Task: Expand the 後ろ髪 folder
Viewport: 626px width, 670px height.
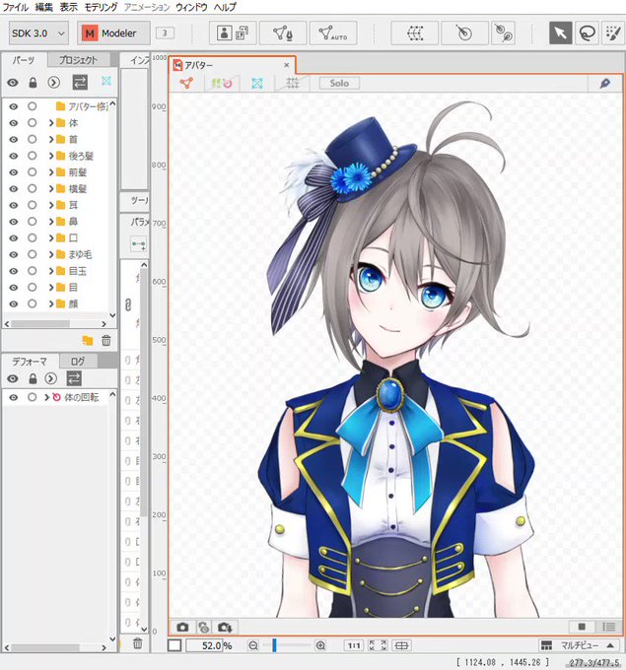Action: pos(51,156)
